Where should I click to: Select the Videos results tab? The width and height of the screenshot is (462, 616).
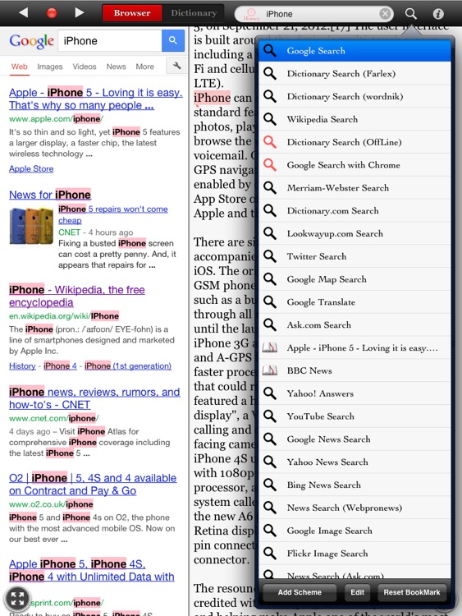pyautogui.click(x=85, y=67)
